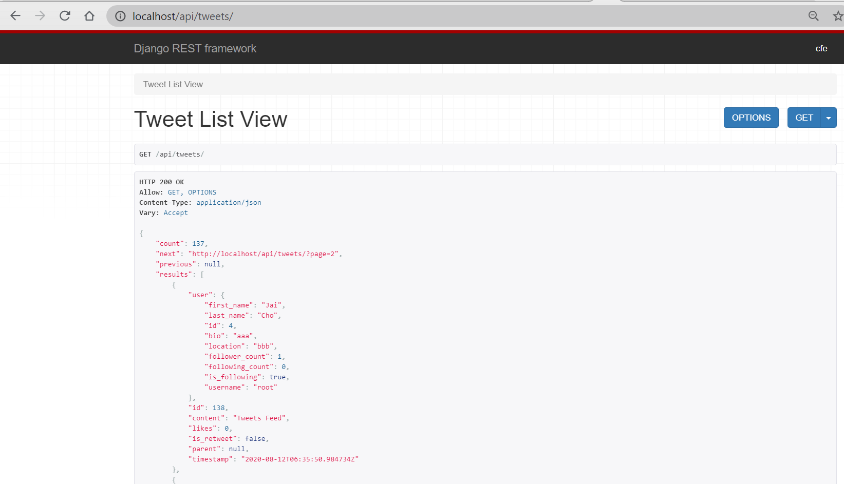
Task: Select the follower_count value 1
Action: [x=280, y=357]
